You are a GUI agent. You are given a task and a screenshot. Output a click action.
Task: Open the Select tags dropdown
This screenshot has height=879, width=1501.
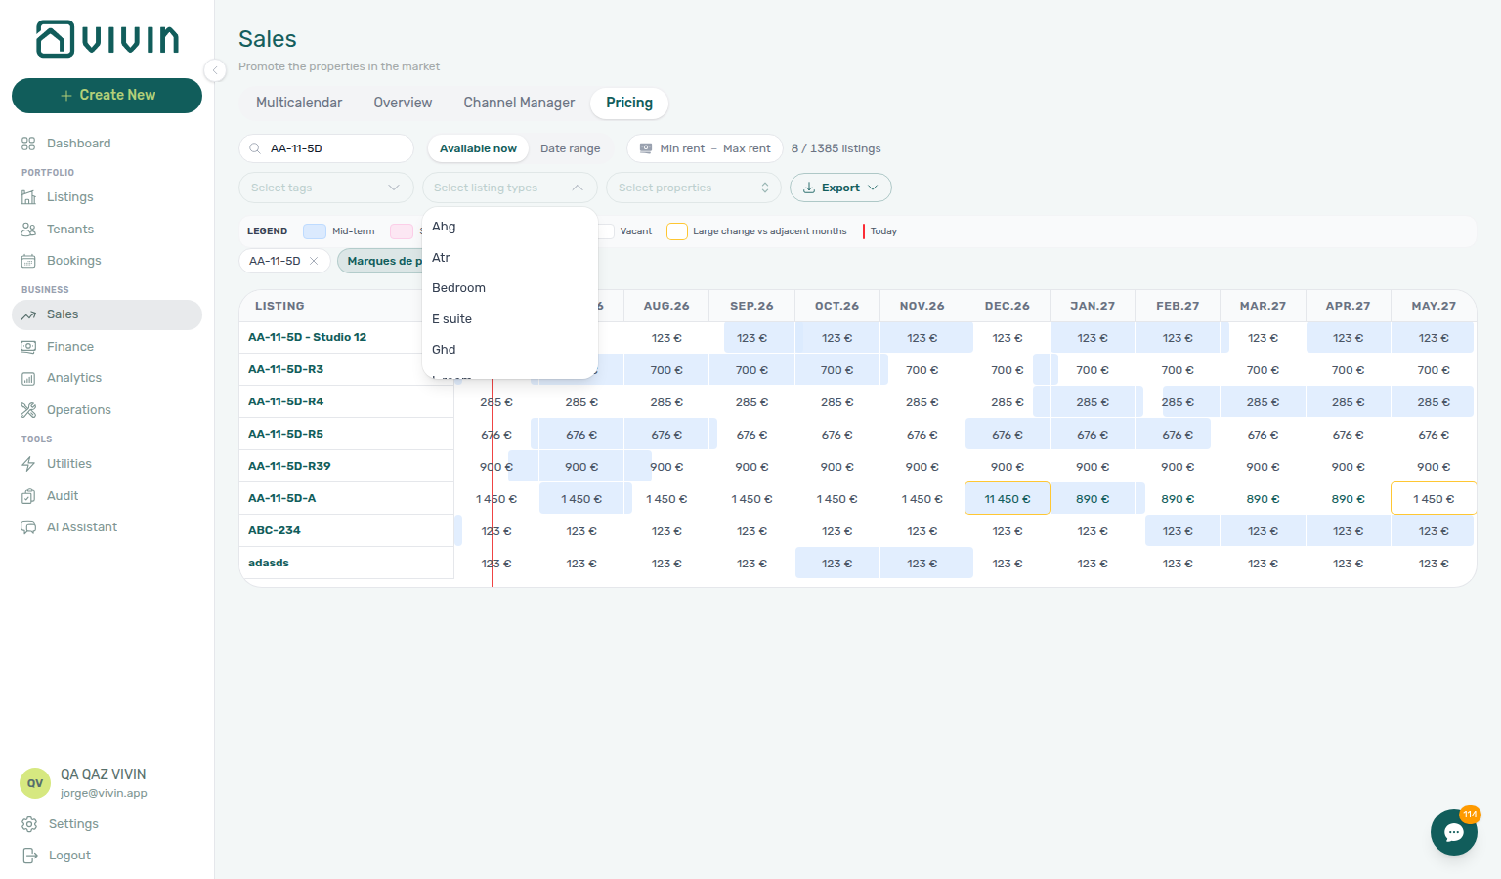(326, 188)
